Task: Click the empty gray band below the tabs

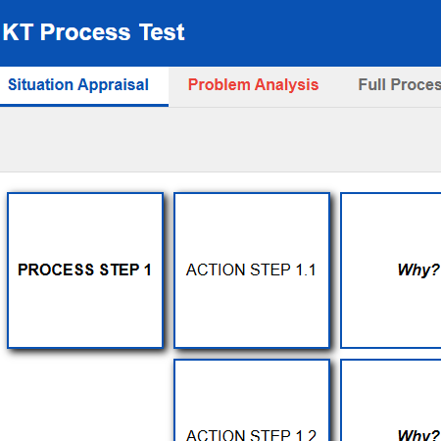Action: tap(220, 140)
